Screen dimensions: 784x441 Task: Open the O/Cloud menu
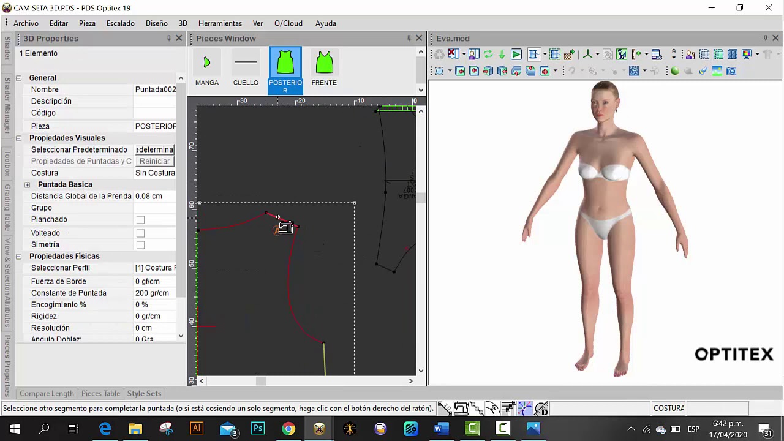click(288, 23)
